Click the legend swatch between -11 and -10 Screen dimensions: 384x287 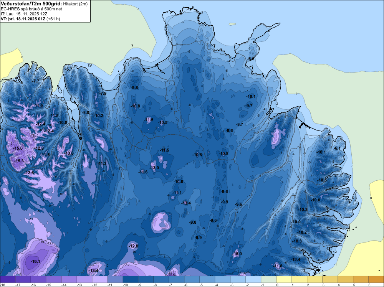[115, 279]
